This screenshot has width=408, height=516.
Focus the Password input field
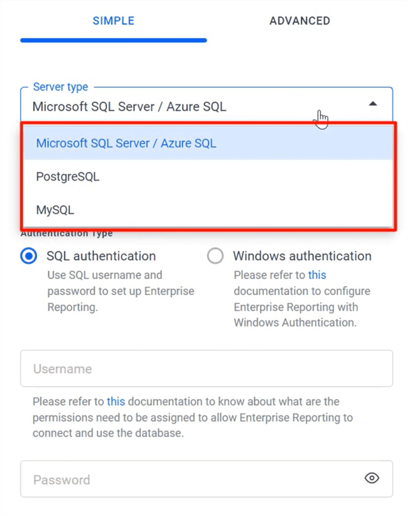point(207,479)
